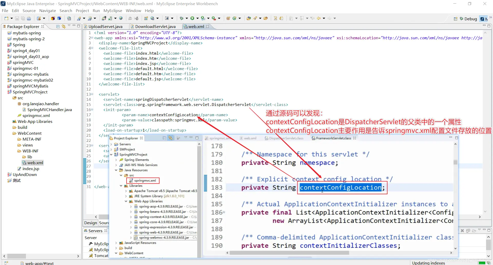The height and width of the screenshot is (265, 493).
Task: Click the Updating indexes status text
Action: [428, 263]
